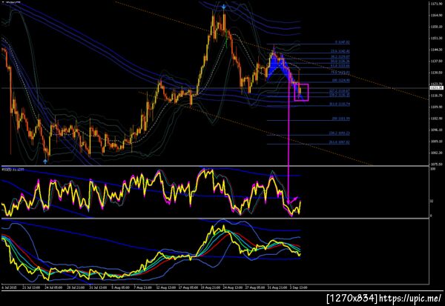The height and width of the screenshot is (306, 445).
Task: Click the RSI indicator title label
Action: [13, 170]
